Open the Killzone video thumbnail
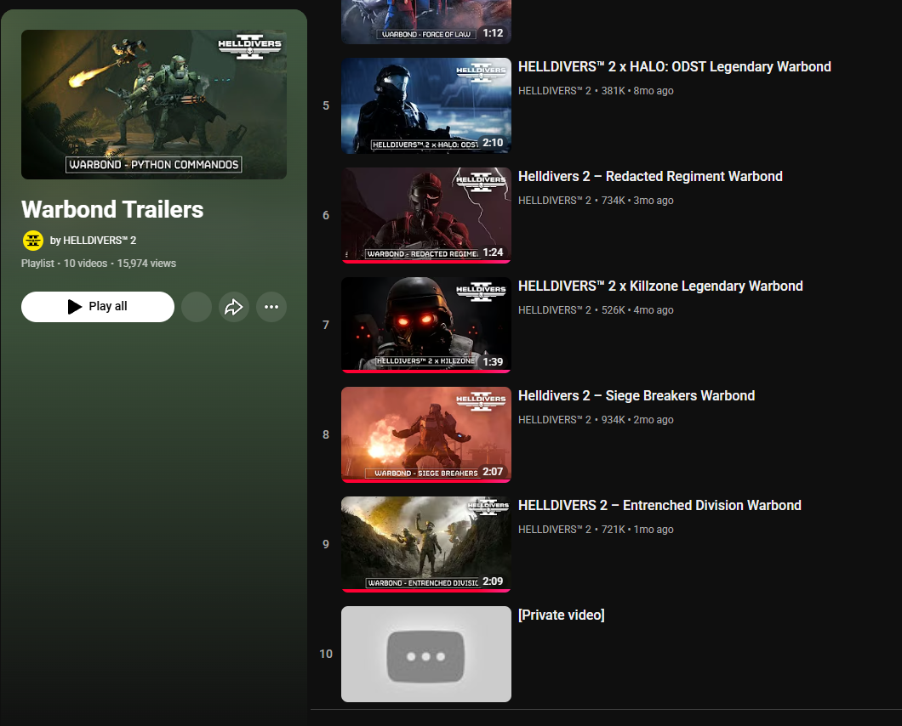The image size is (902, 726). click(426, 326)
